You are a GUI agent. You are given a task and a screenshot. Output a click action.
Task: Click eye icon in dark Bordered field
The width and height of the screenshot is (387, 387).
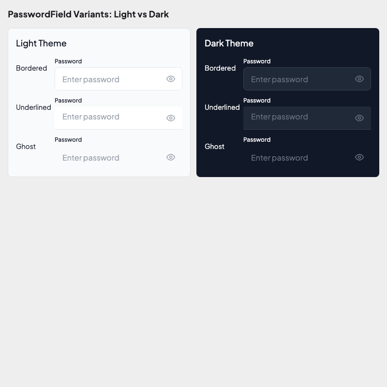click(x=359, y=79)
